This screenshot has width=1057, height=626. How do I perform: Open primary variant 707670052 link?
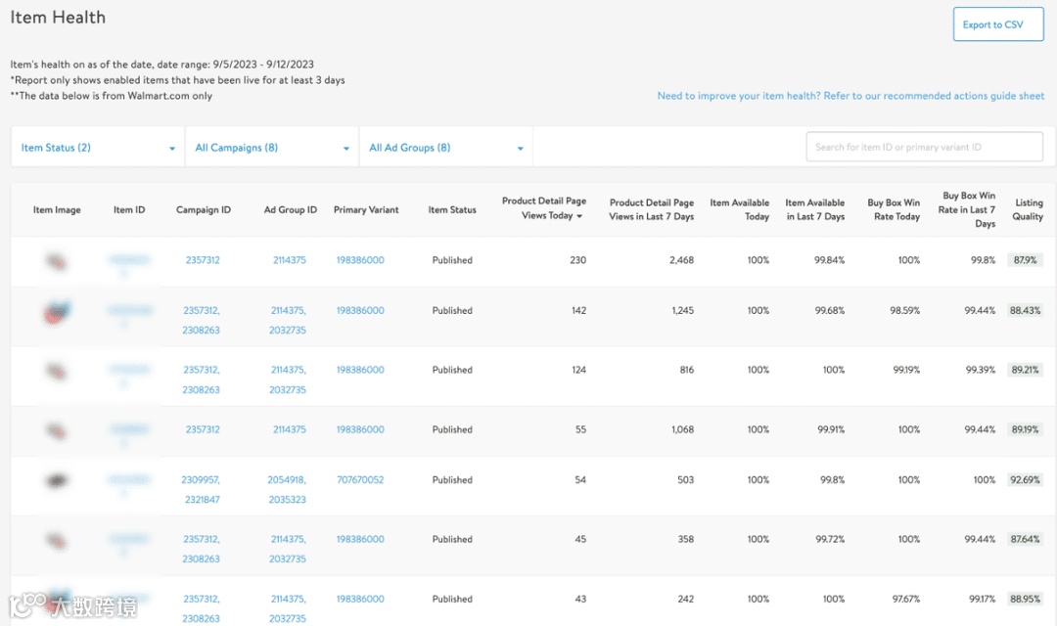pyautogui.click(x=360, y=480)
